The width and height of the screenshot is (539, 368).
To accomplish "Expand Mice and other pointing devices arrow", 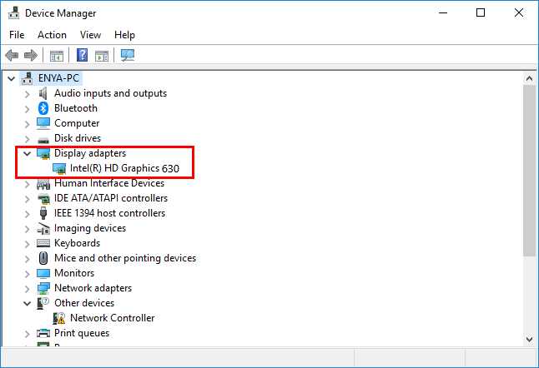I will tap(28, 259).
